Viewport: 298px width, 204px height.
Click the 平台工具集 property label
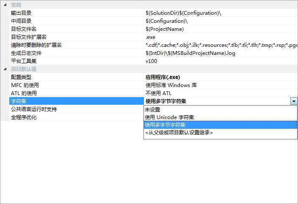pos(24,61)
